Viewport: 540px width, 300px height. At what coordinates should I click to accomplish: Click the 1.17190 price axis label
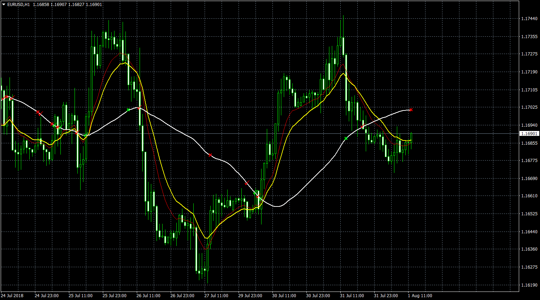coord(529,72)
